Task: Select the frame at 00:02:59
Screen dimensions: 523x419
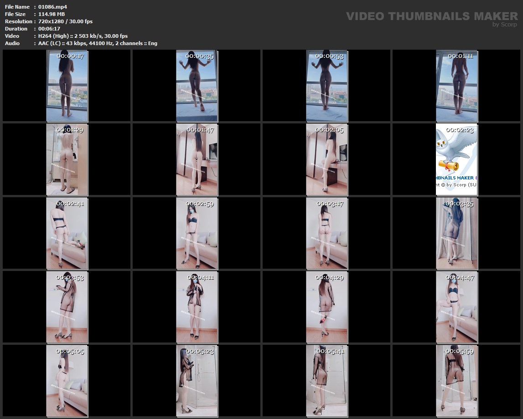Action: click(x=197, y=233)
